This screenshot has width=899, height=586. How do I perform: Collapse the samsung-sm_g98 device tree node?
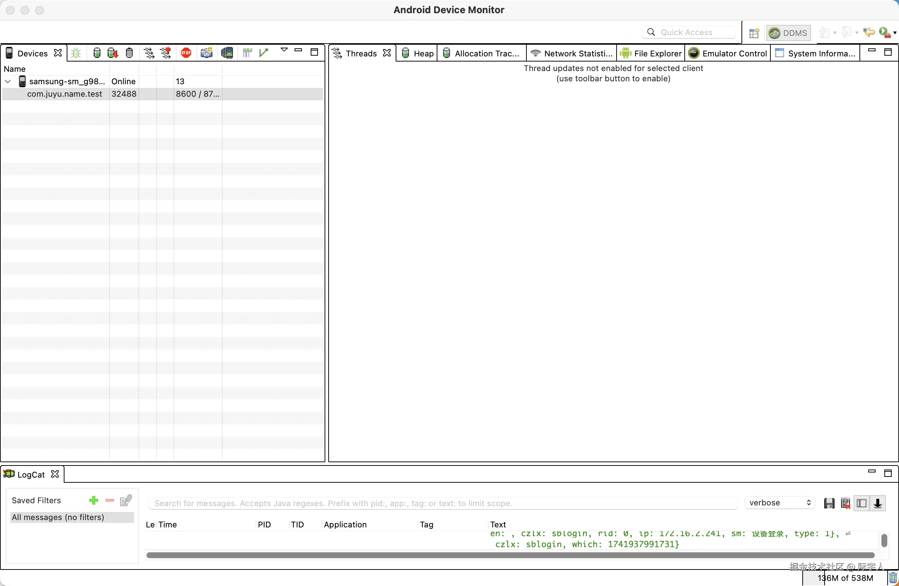(8, 81)
